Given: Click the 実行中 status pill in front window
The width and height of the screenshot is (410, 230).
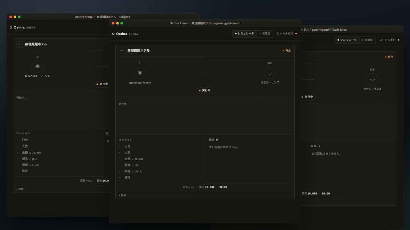Looking at the screenshot, I should [205, 90].
